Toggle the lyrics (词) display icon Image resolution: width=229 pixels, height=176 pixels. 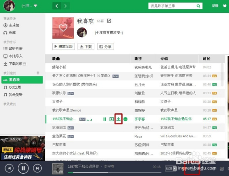(x=222, y=169)
